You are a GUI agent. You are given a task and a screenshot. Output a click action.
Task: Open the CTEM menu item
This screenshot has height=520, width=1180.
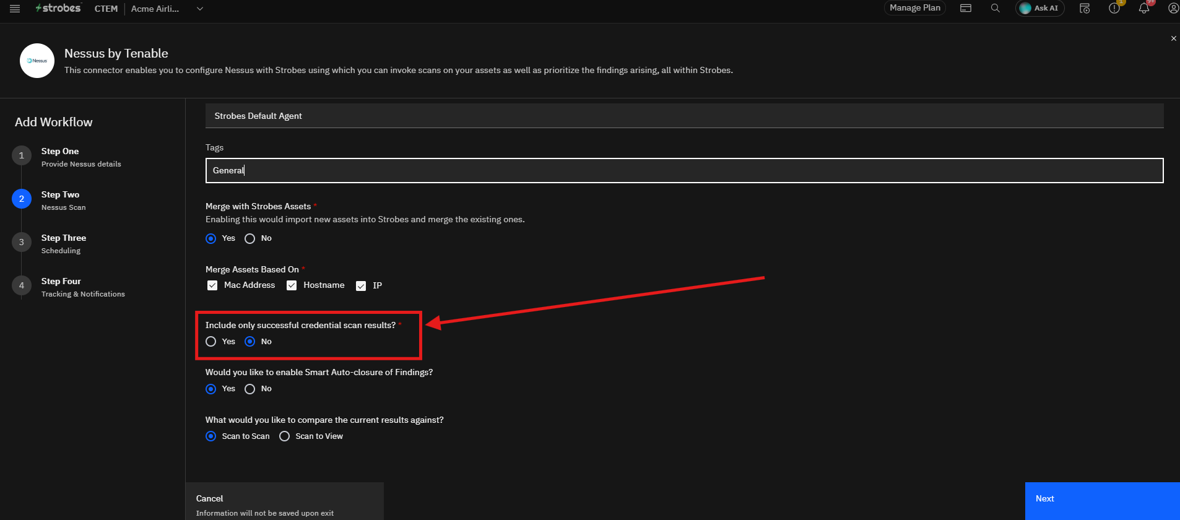coord(106,9)
